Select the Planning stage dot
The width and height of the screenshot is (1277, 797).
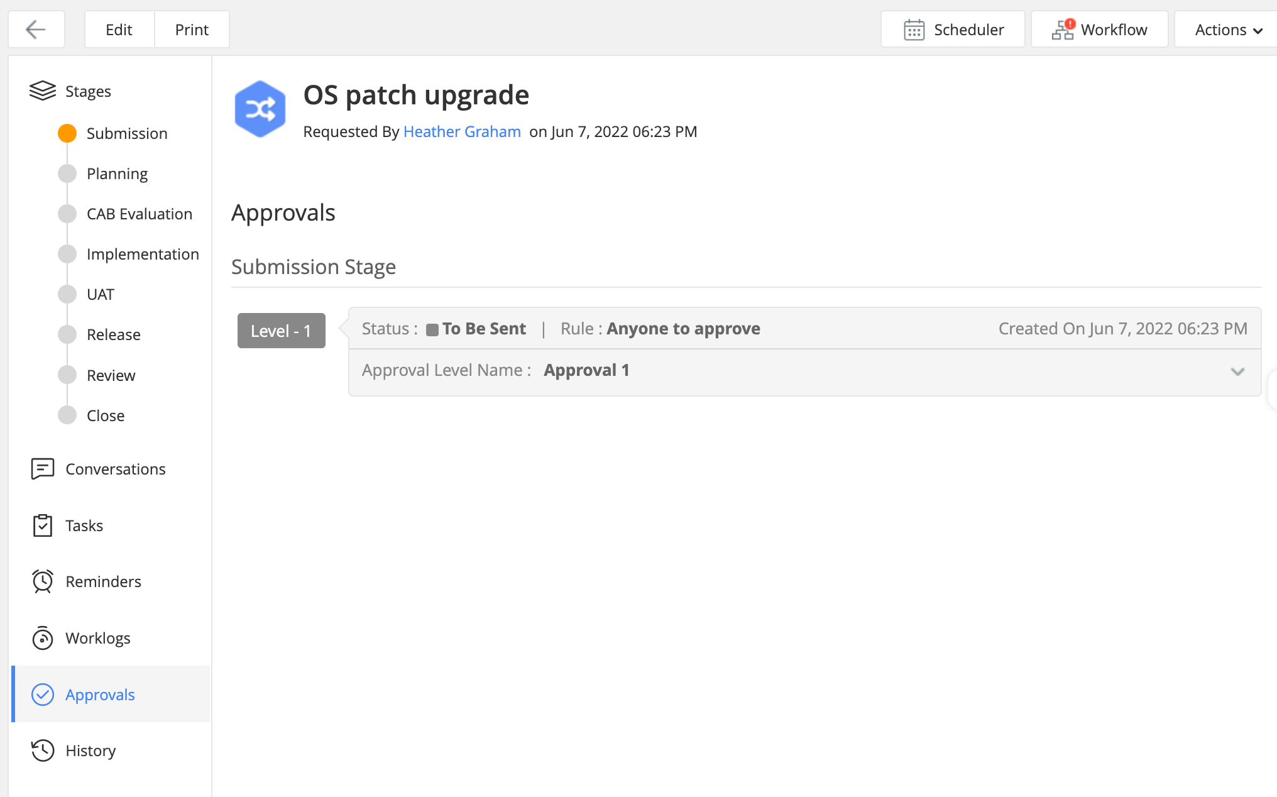[x=67, y=173]
